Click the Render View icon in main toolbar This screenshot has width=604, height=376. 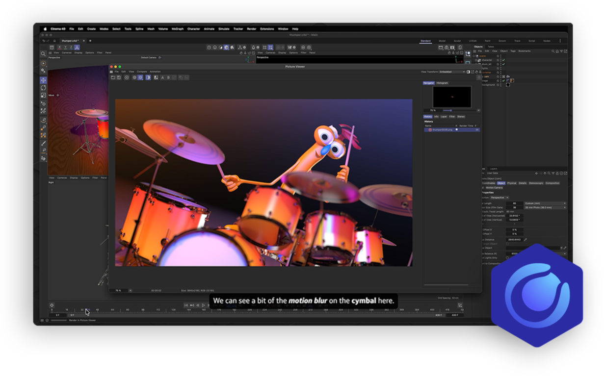pos(441,48)
